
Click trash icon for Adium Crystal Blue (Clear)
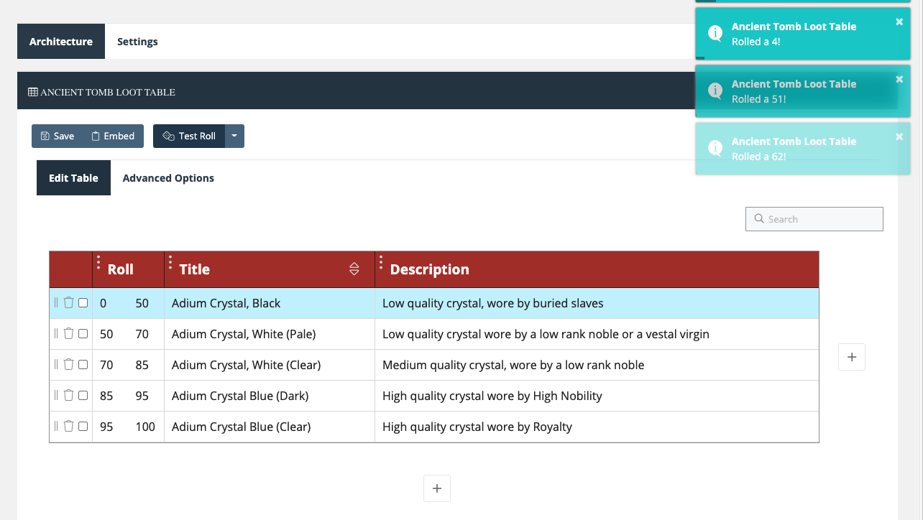(x=68, y=427)
